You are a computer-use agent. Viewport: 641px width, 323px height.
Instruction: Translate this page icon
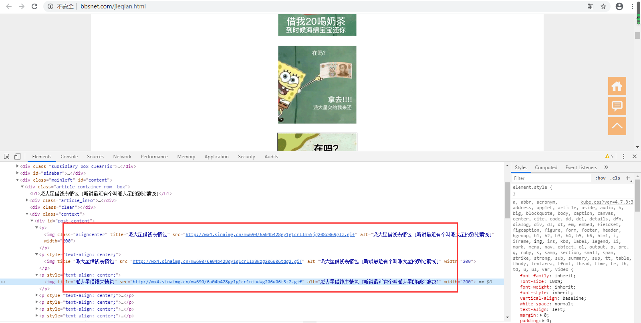coord(591,6)
